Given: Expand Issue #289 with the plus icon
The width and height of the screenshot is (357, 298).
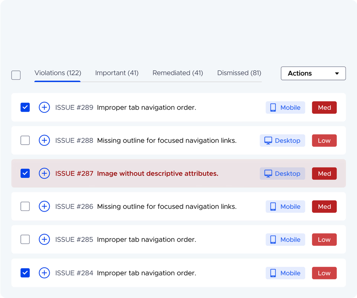Looking at the screenshot, I should click(44, 107).
